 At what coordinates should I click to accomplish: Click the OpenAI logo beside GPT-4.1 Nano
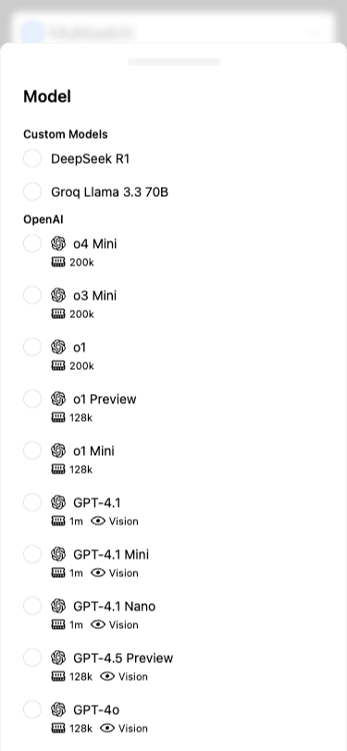(58, 606)
